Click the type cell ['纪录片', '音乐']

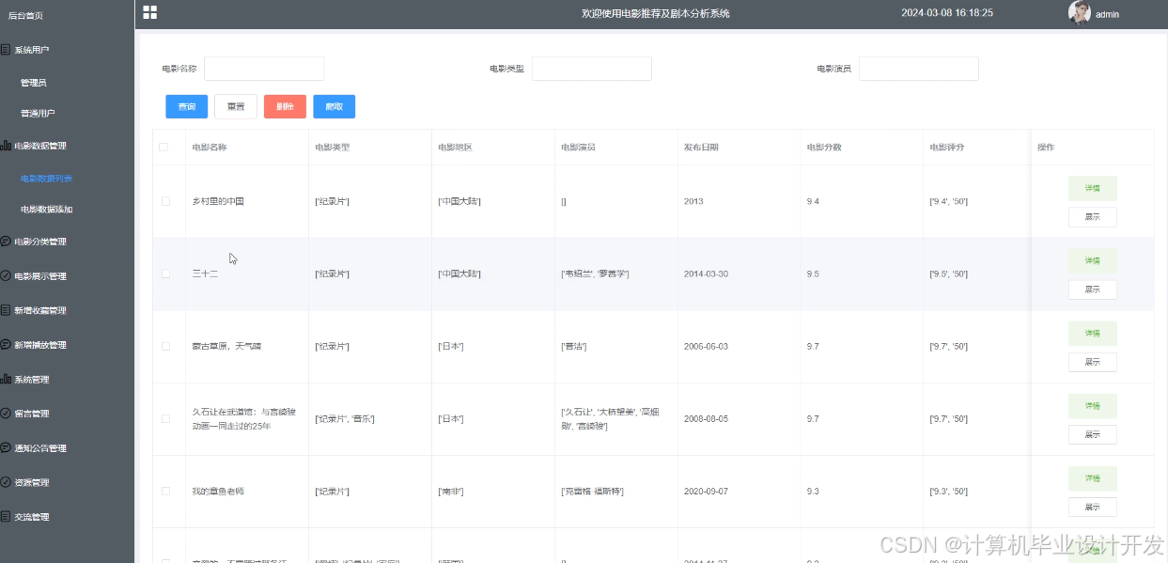345,418
